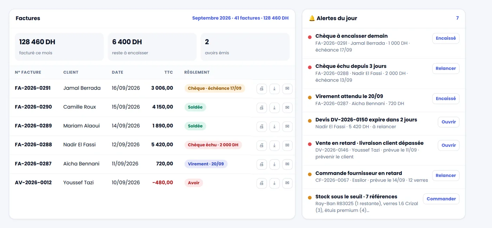
Task: Print credit note AV-2026-0012
Action: (x=261, y=183)
